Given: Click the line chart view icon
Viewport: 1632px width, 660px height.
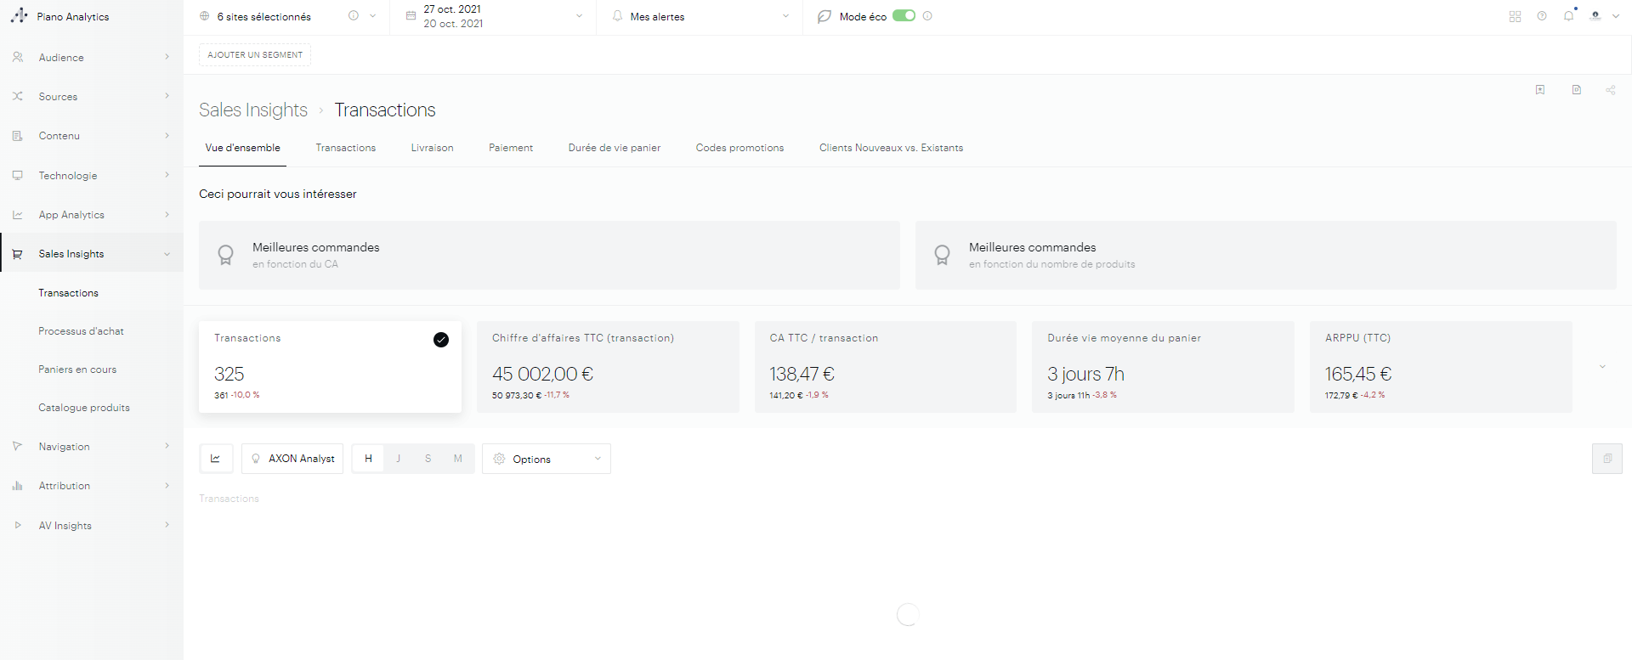Looking at the screenshot, I should tap(216, 459).
